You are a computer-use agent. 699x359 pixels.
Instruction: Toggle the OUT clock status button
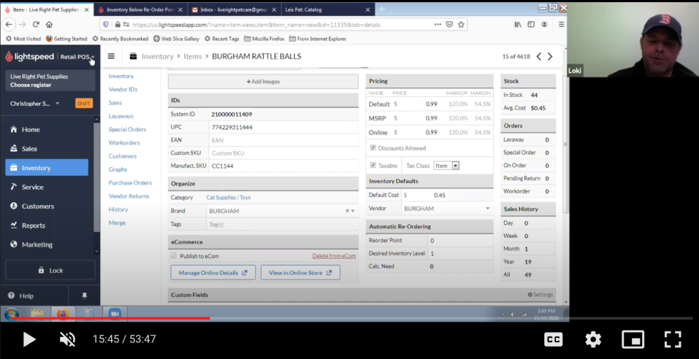coord(84,104)
